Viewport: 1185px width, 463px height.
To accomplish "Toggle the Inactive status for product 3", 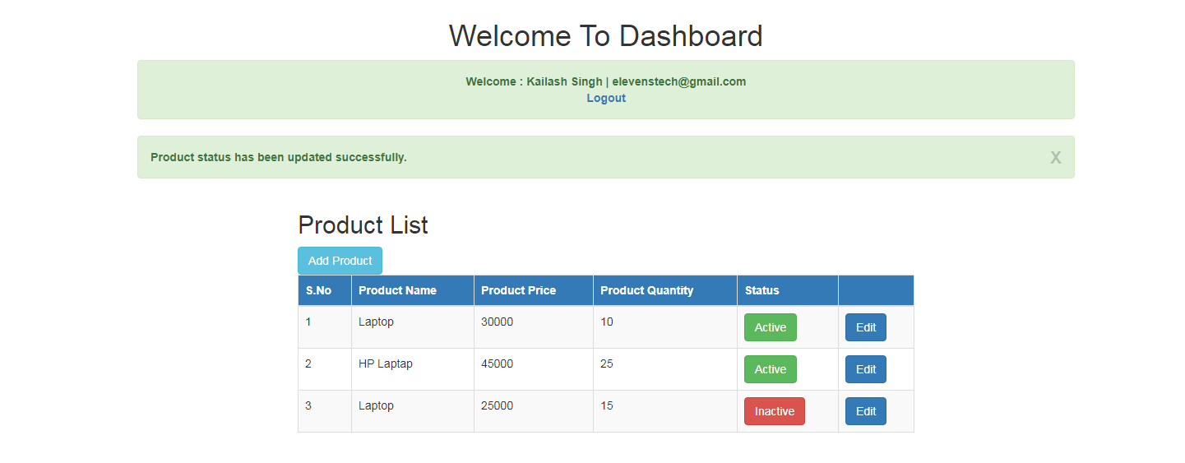I will click(x=774, y=411).
